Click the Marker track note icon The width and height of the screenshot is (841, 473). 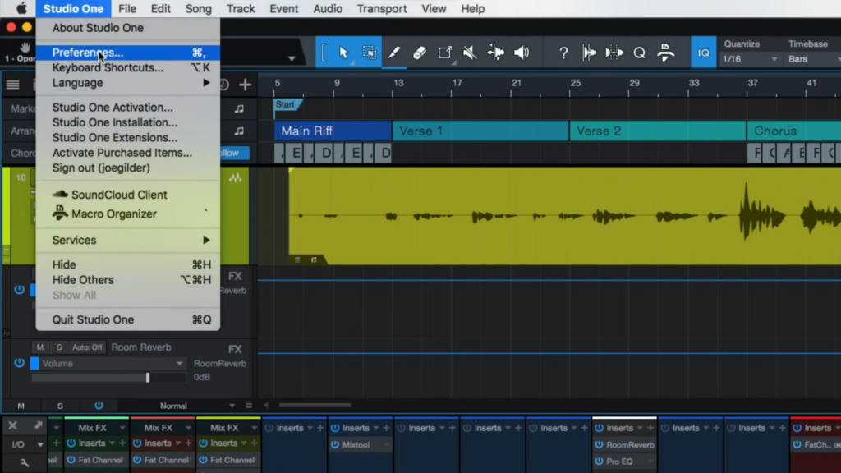click(x=239, y=109)
